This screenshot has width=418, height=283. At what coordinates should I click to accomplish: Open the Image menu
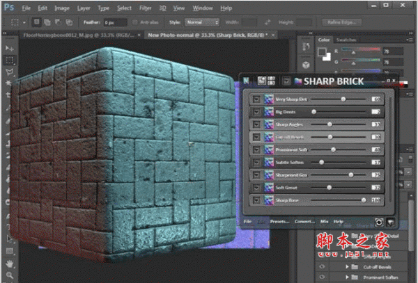click(62, 8)
